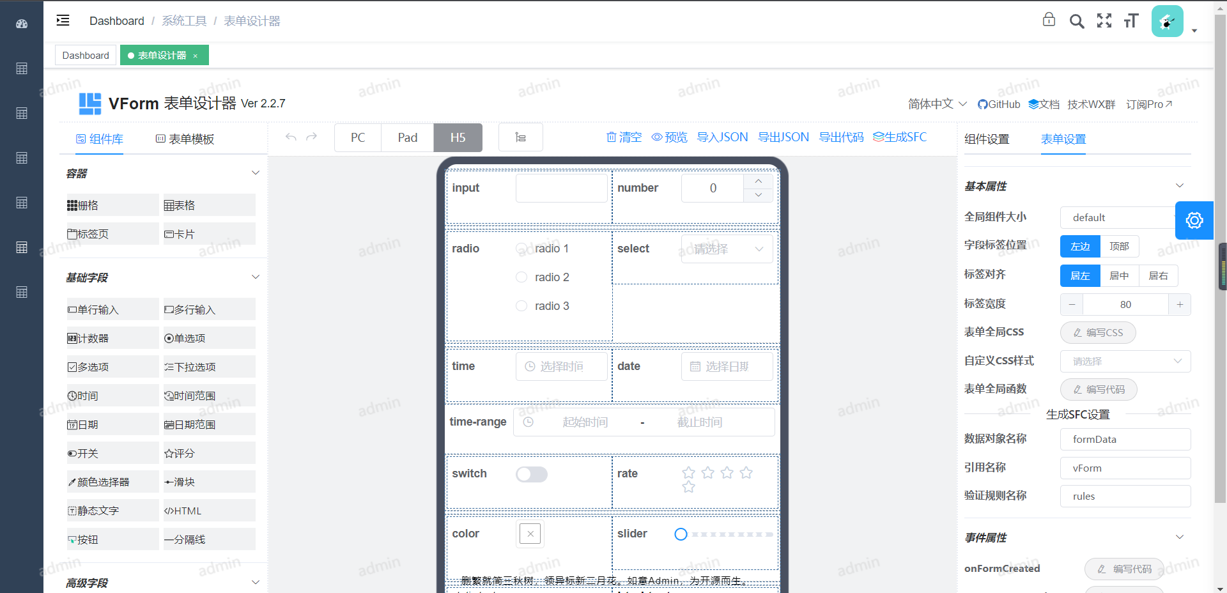Open the font size icon
Screen dimensions: 1227x593
coord(1131,20)
